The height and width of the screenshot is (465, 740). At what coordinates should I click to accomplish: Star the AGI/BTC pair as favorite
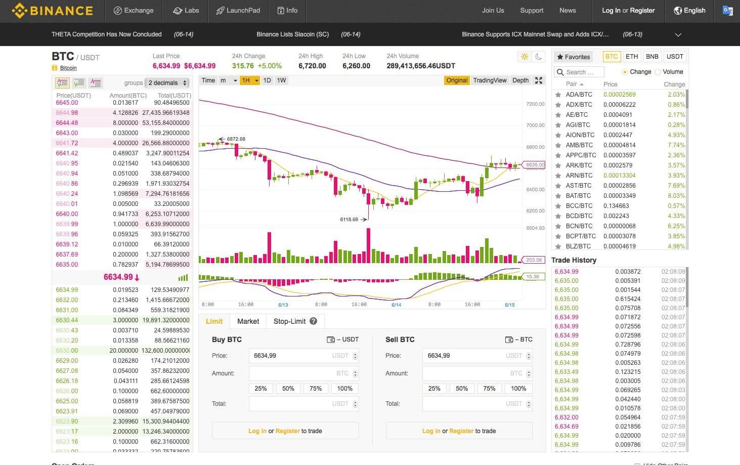(558, 125)
